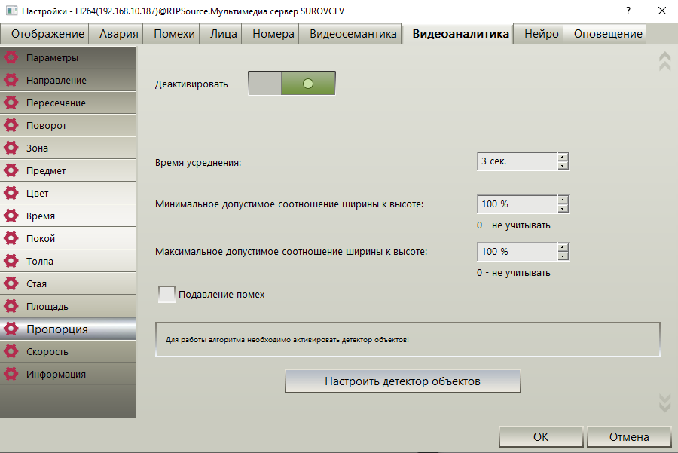Switch to the Отображение tab
678x453 pixels.
(x=45, y=34)
